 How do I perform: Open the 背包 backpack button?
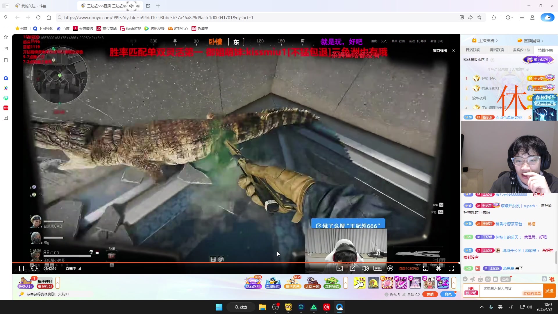448,294
